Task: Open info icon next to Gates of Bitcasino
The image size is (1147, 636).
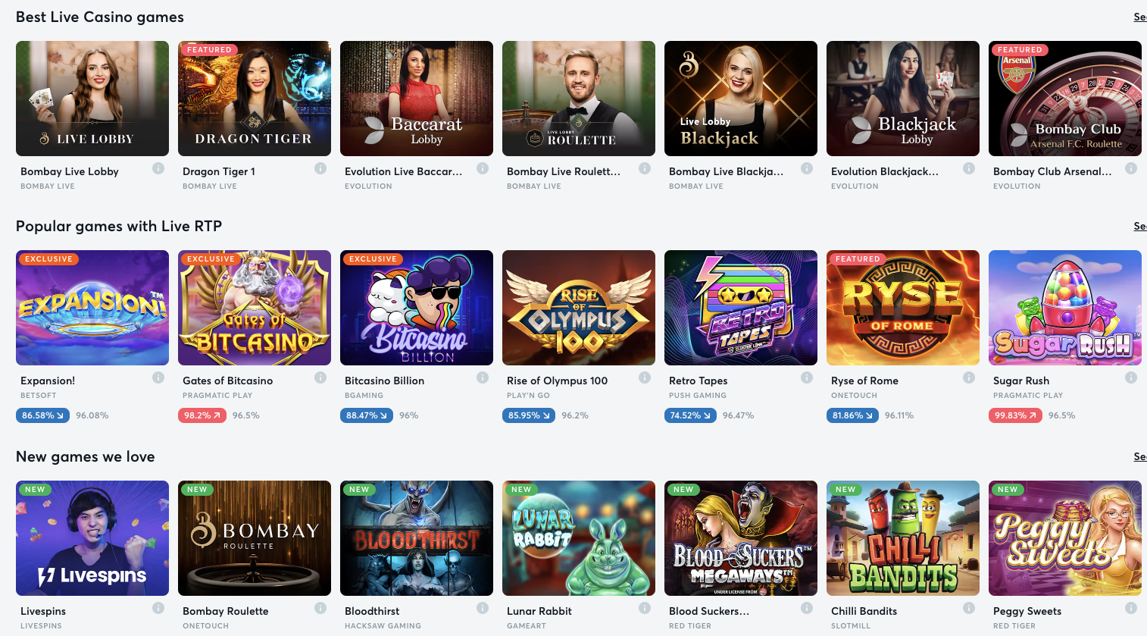Action: (x=320, y=378)
